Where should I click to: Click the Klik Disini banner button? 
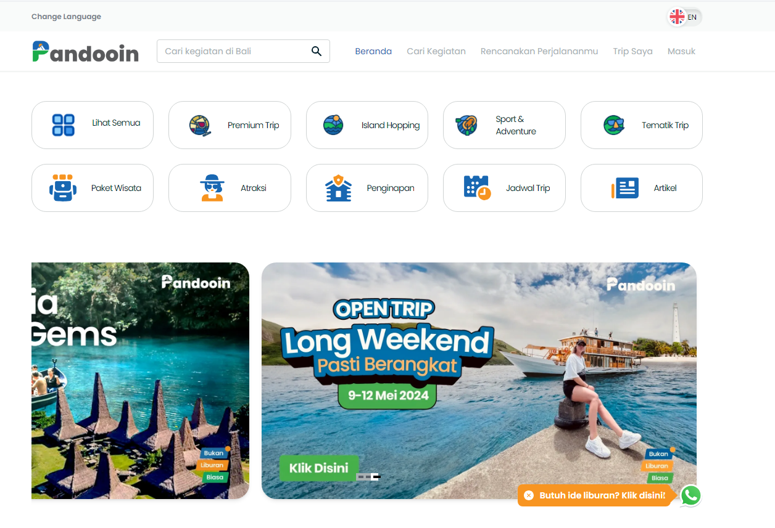pyautogui.click(x=319, y=468)
